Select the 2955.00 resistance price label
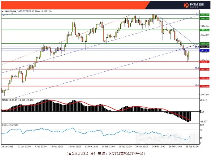The width and height of the screenshot is (212, 157). (x=204, y=15)
